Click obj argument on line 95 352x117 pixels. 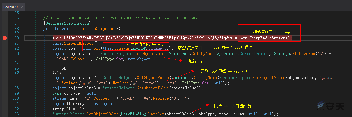tap(65, 68)
